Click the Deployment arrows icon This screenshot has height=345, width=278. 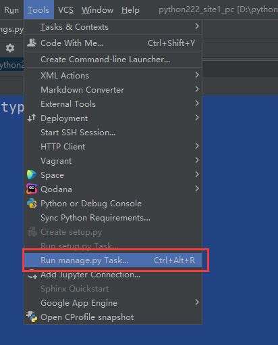tap(32, 118)
